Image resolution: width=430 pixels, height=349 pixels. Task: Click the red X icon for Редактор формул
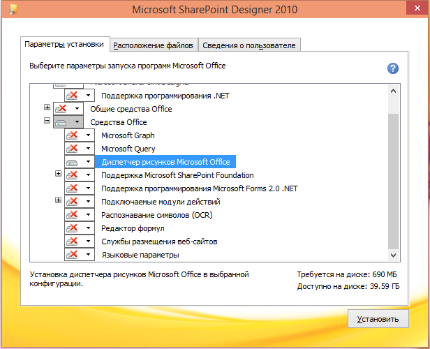73,228
